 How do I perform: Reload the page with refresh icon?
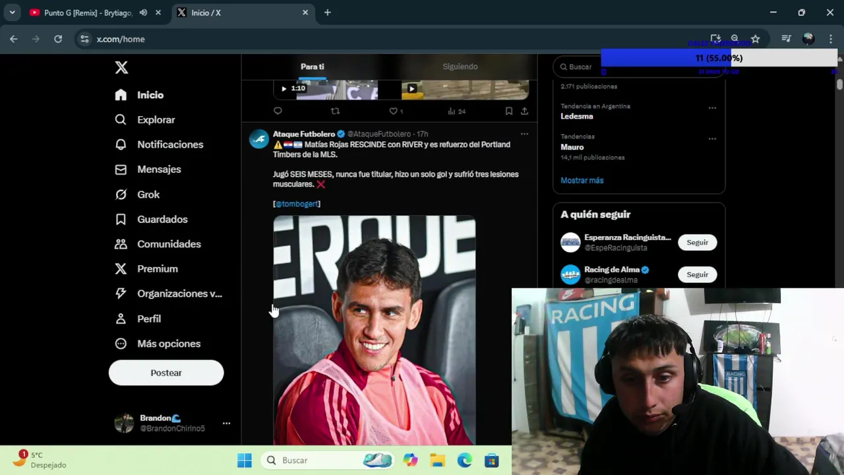point(58,39)
